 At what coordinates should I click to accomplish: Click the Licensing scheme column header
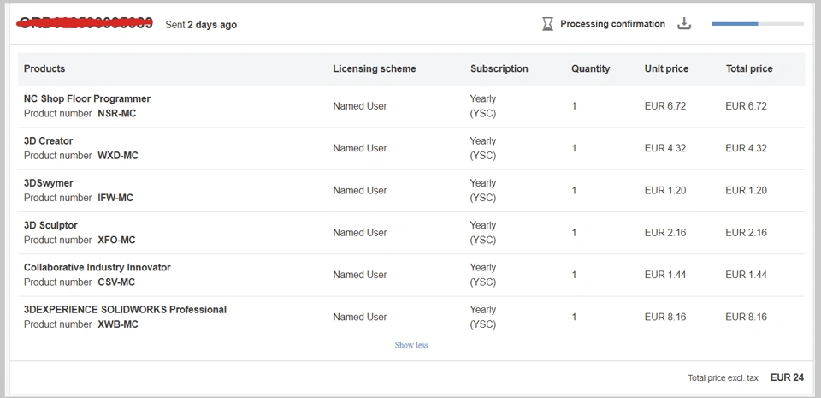tap(375, 68)
